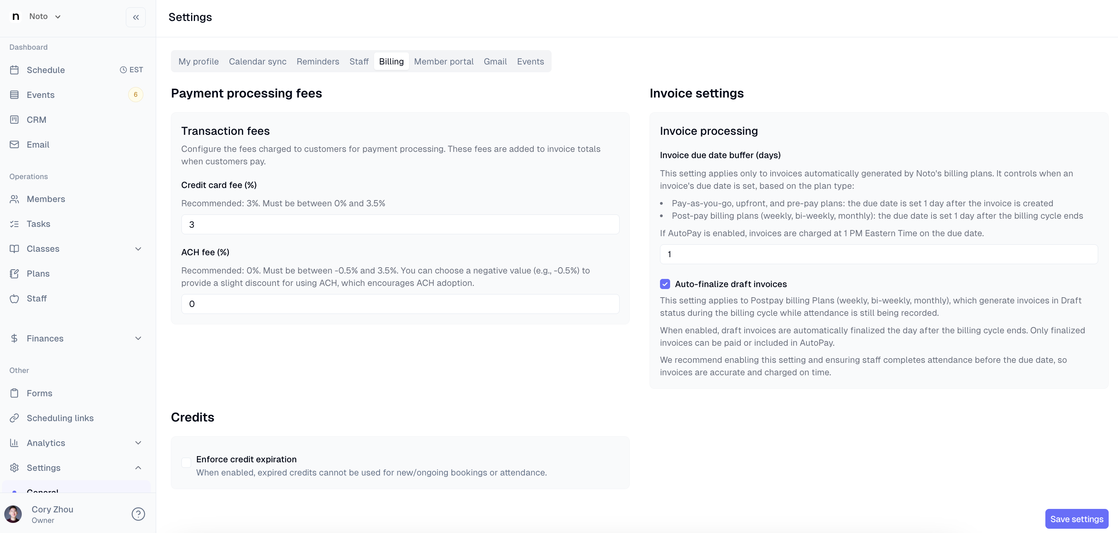
Task: Click the Email envelope icon
Action: click(14, 145)
